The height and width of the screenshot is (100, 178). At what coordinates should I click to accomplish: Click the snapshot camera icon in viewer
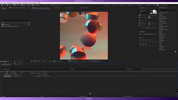(x=55, y=61)
